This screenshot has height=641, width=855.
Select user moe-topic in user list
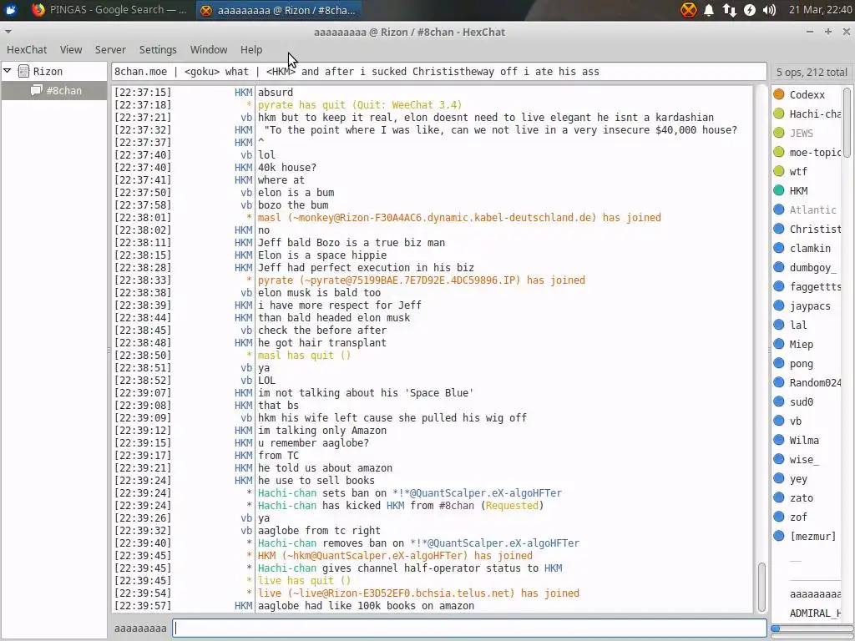(807, 152)
